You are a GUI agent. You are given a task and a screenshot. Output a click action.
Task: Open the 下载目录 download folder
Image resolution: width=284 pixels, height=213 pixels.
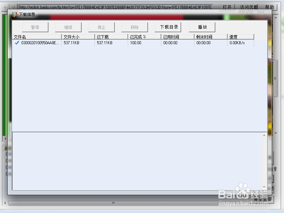(x=168, y=27)
